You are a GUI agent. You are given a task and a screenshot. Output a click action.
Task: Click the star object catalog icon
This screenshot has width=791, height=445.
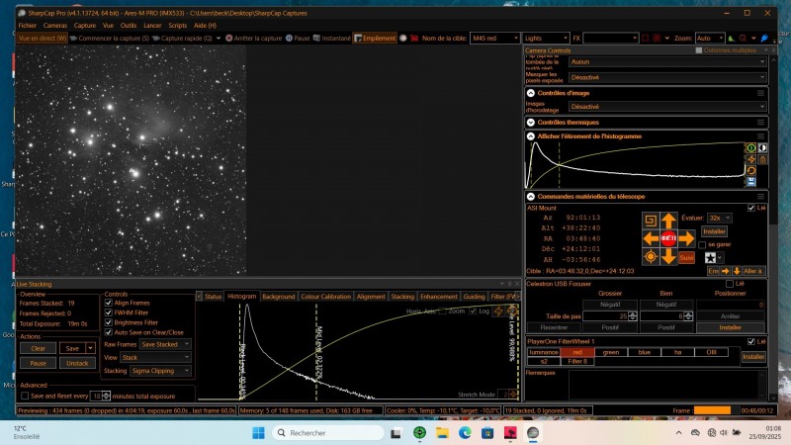pos(710,258)
